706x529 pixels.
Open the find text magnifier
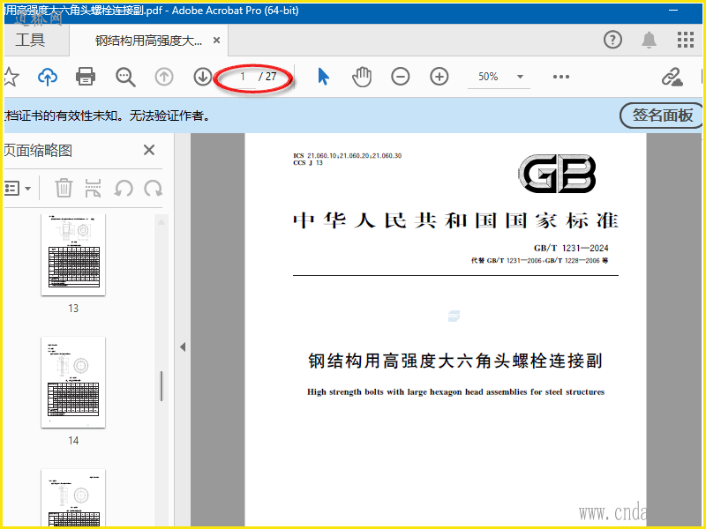pos(125,77)
